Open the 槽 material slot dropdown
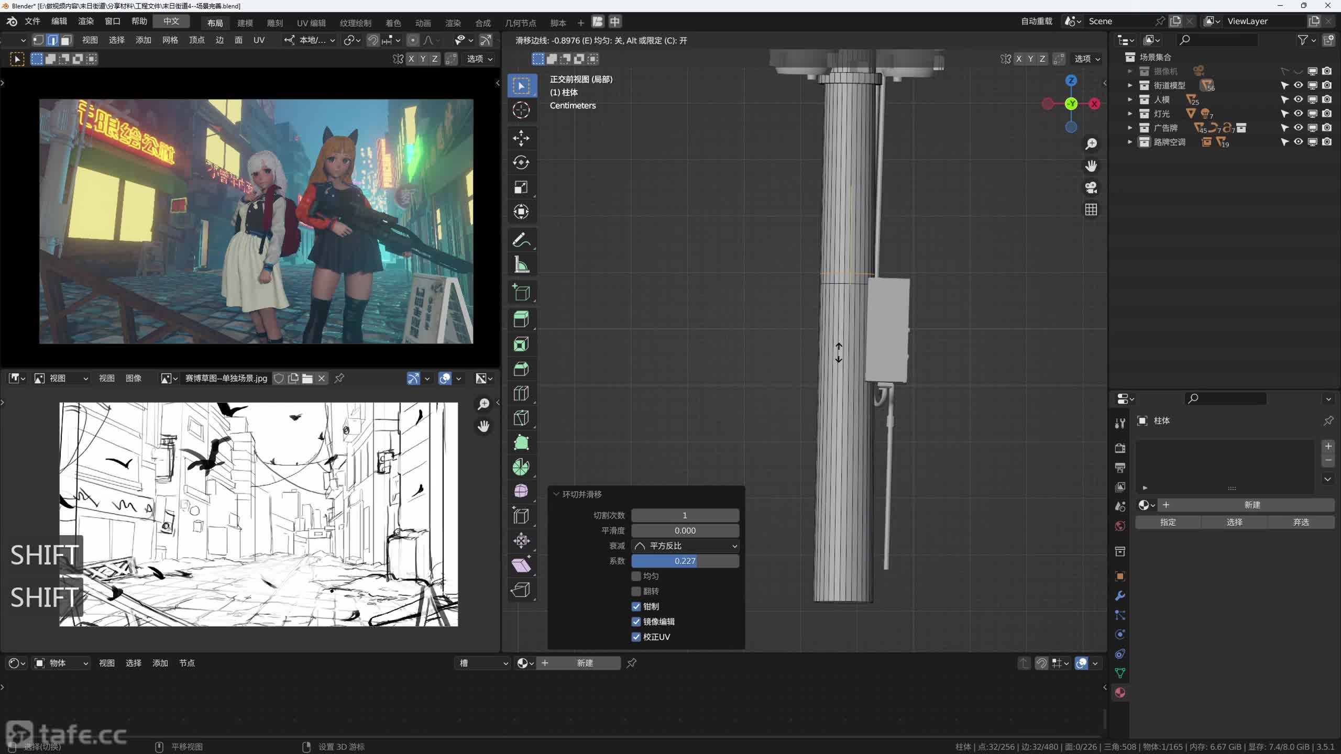This screenshot has width=1341, height=754. pos(482,663)
